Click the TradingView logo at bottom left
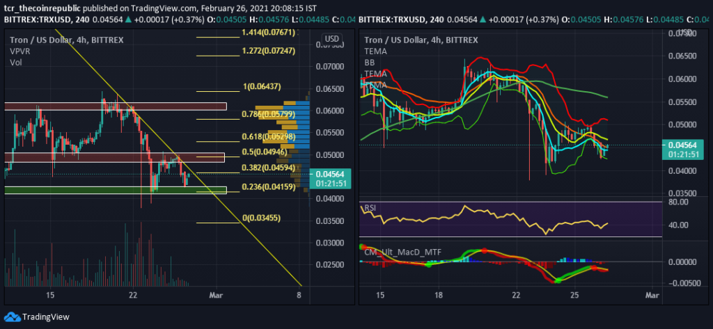Screen dimensions: 713x329 36,316
